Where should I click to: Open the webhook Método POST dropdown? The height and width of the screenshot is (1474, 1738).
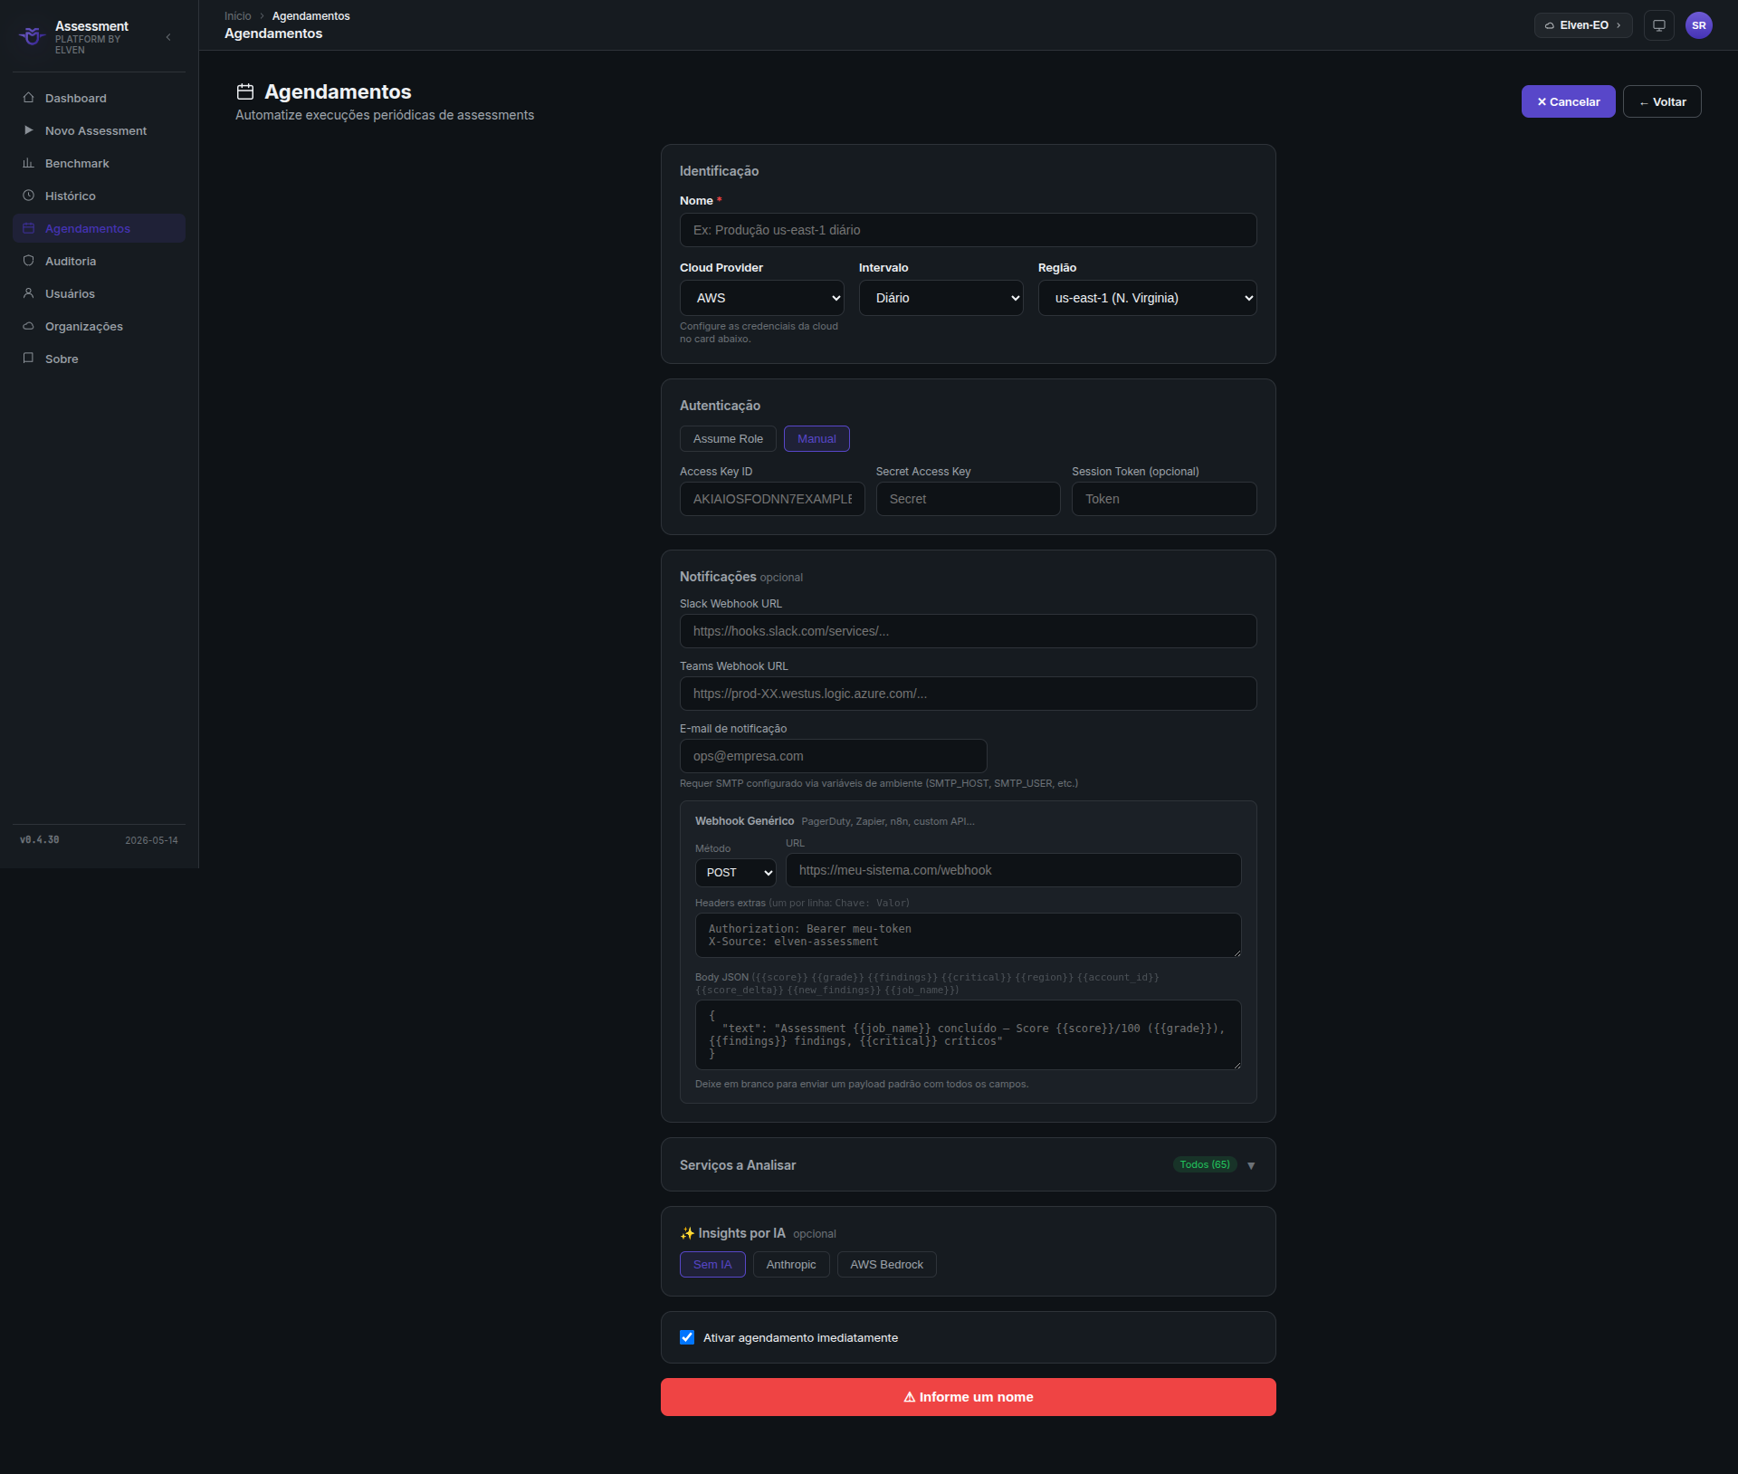pyautogui.click(x=735, y=872)
